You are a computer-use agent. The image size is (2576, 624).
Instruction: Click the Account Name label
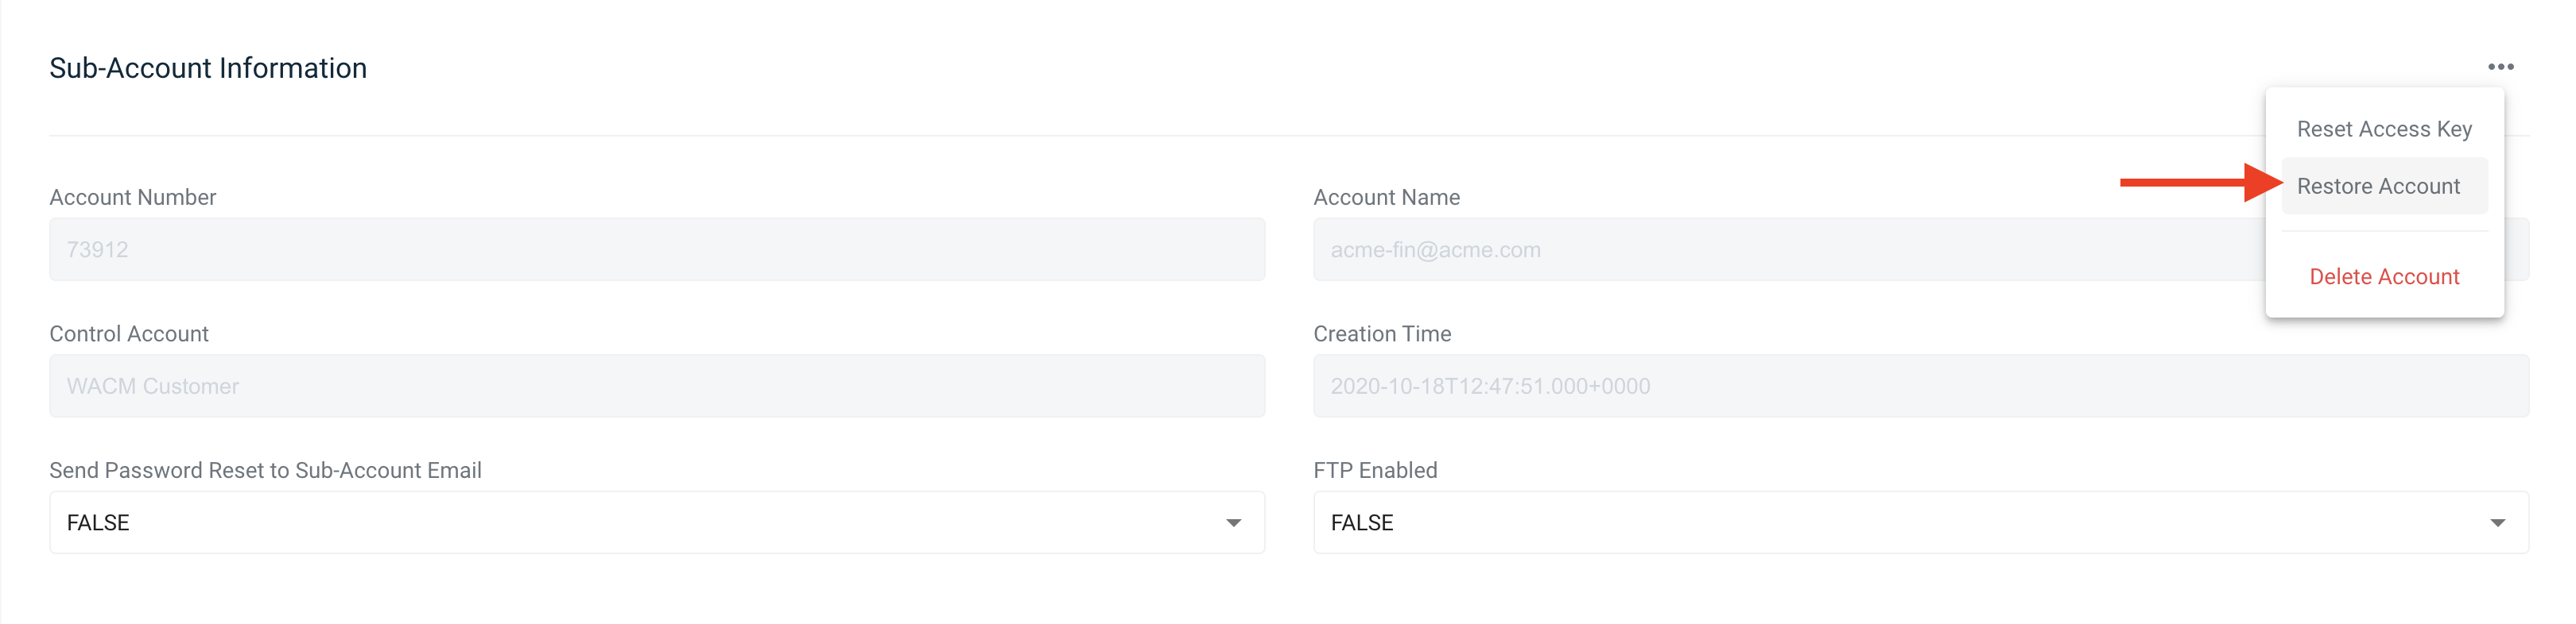(1386, 198)
